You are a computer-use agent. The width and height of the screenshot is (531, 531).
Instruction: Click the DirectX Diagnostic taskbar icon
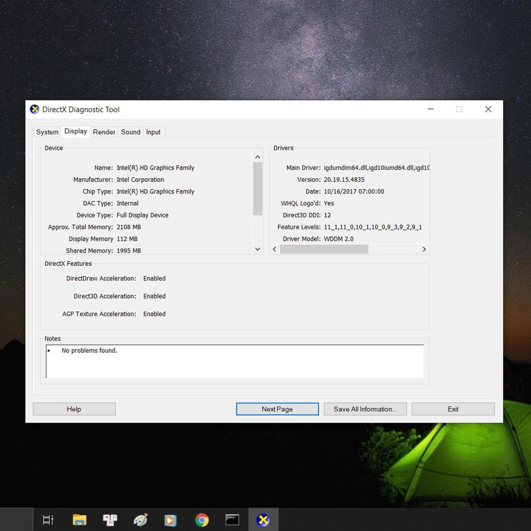[x=263, y=520]
